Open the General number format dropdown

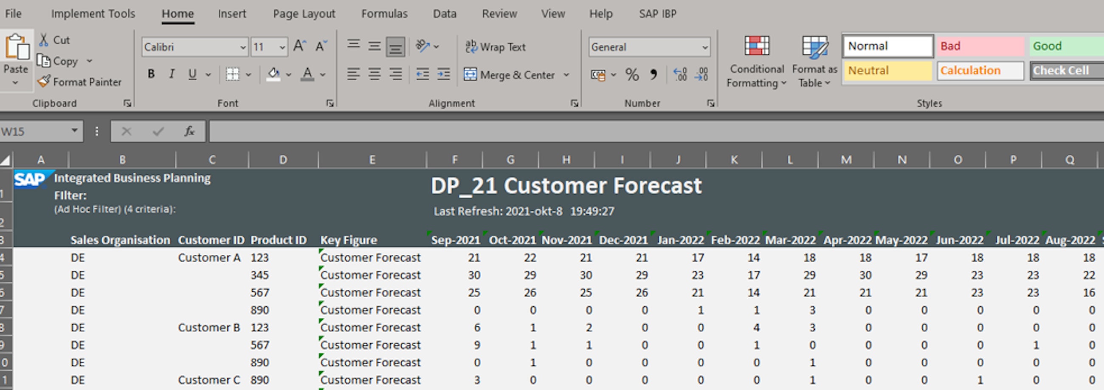[x=704, y=47]
